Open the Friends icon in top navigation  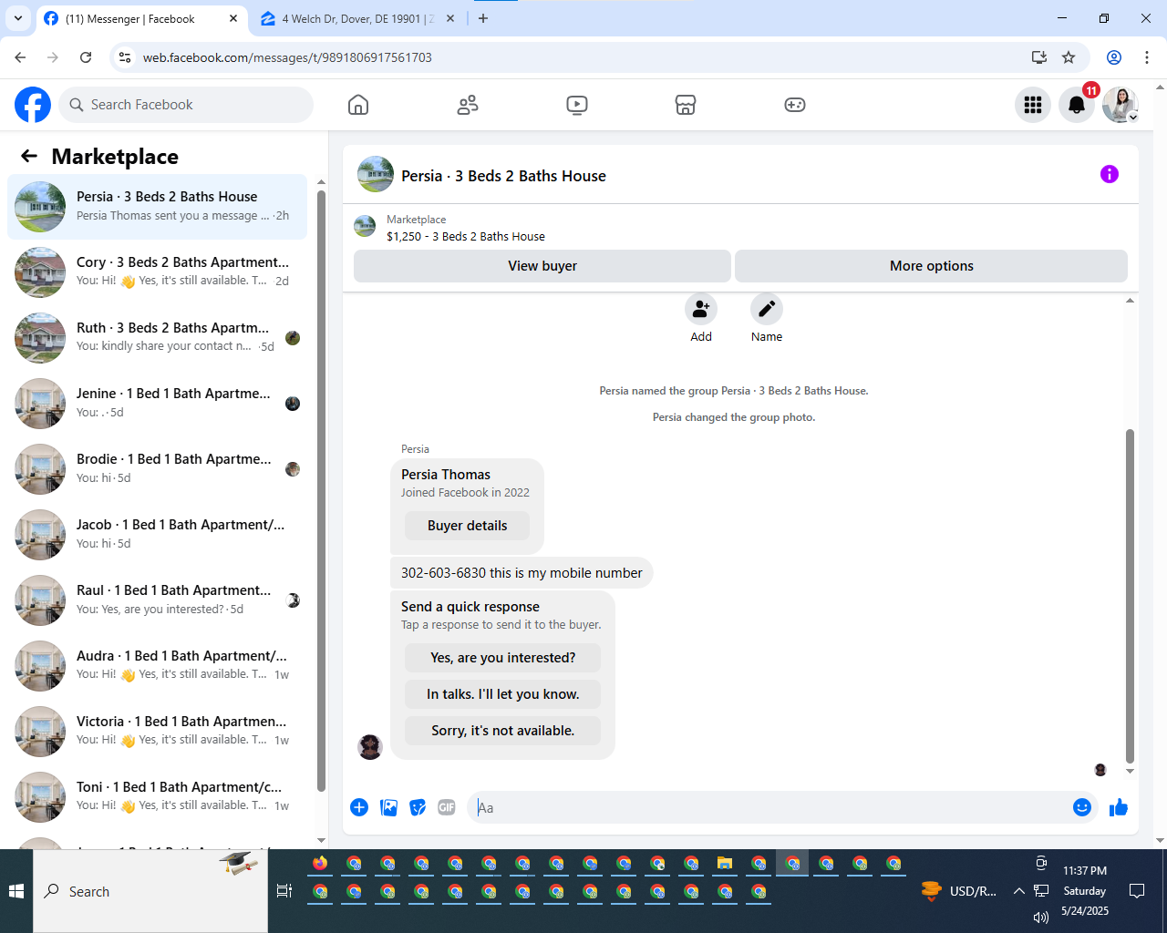[x=468, y=105]
